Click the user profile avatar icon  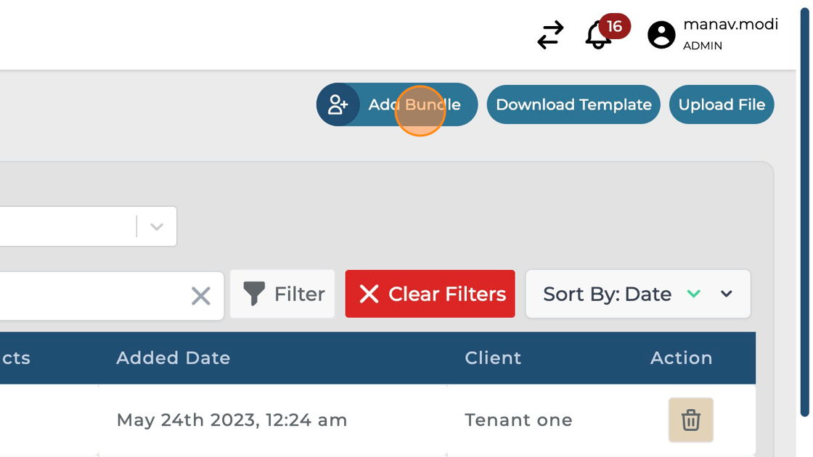[x=661, y=35]
